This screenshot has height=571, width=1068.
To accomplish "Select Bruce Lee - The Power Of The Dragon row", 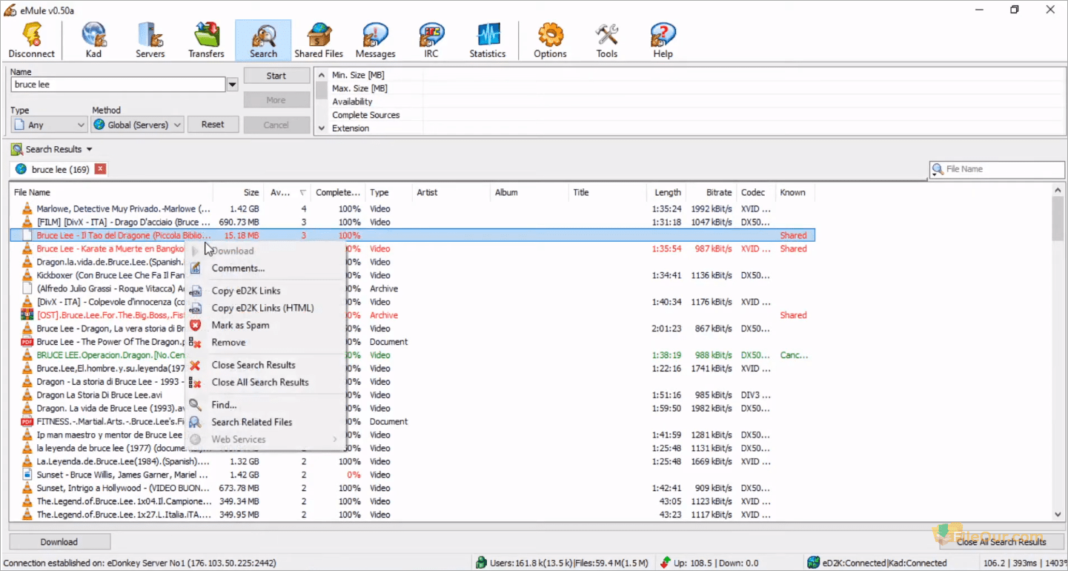I will coord(411,342).
